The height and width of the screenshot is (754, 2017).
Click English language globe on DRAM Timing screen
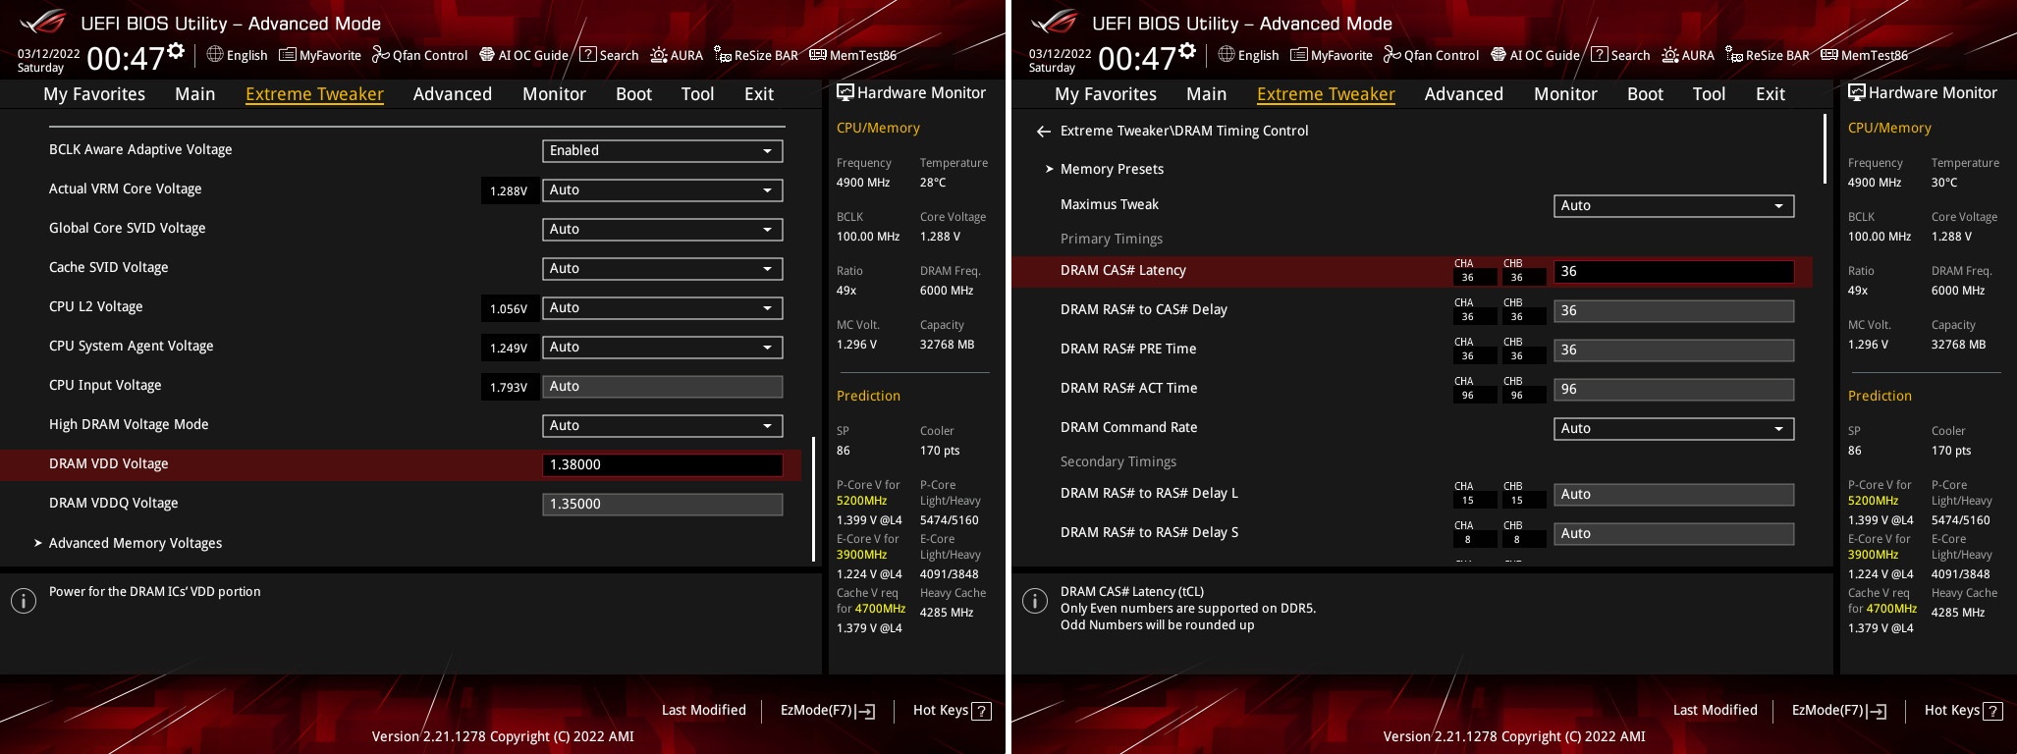pyautogui.click(x=1248, y=55)
